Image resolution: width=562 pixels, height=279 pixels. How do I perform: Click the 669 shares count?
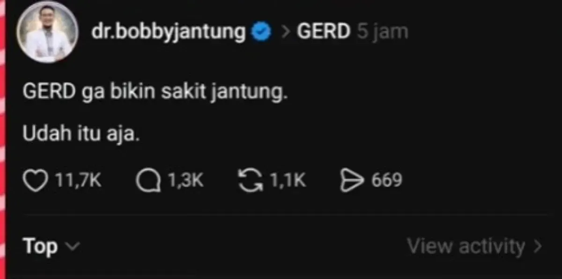pyautogui.click(x=387, y=180)
